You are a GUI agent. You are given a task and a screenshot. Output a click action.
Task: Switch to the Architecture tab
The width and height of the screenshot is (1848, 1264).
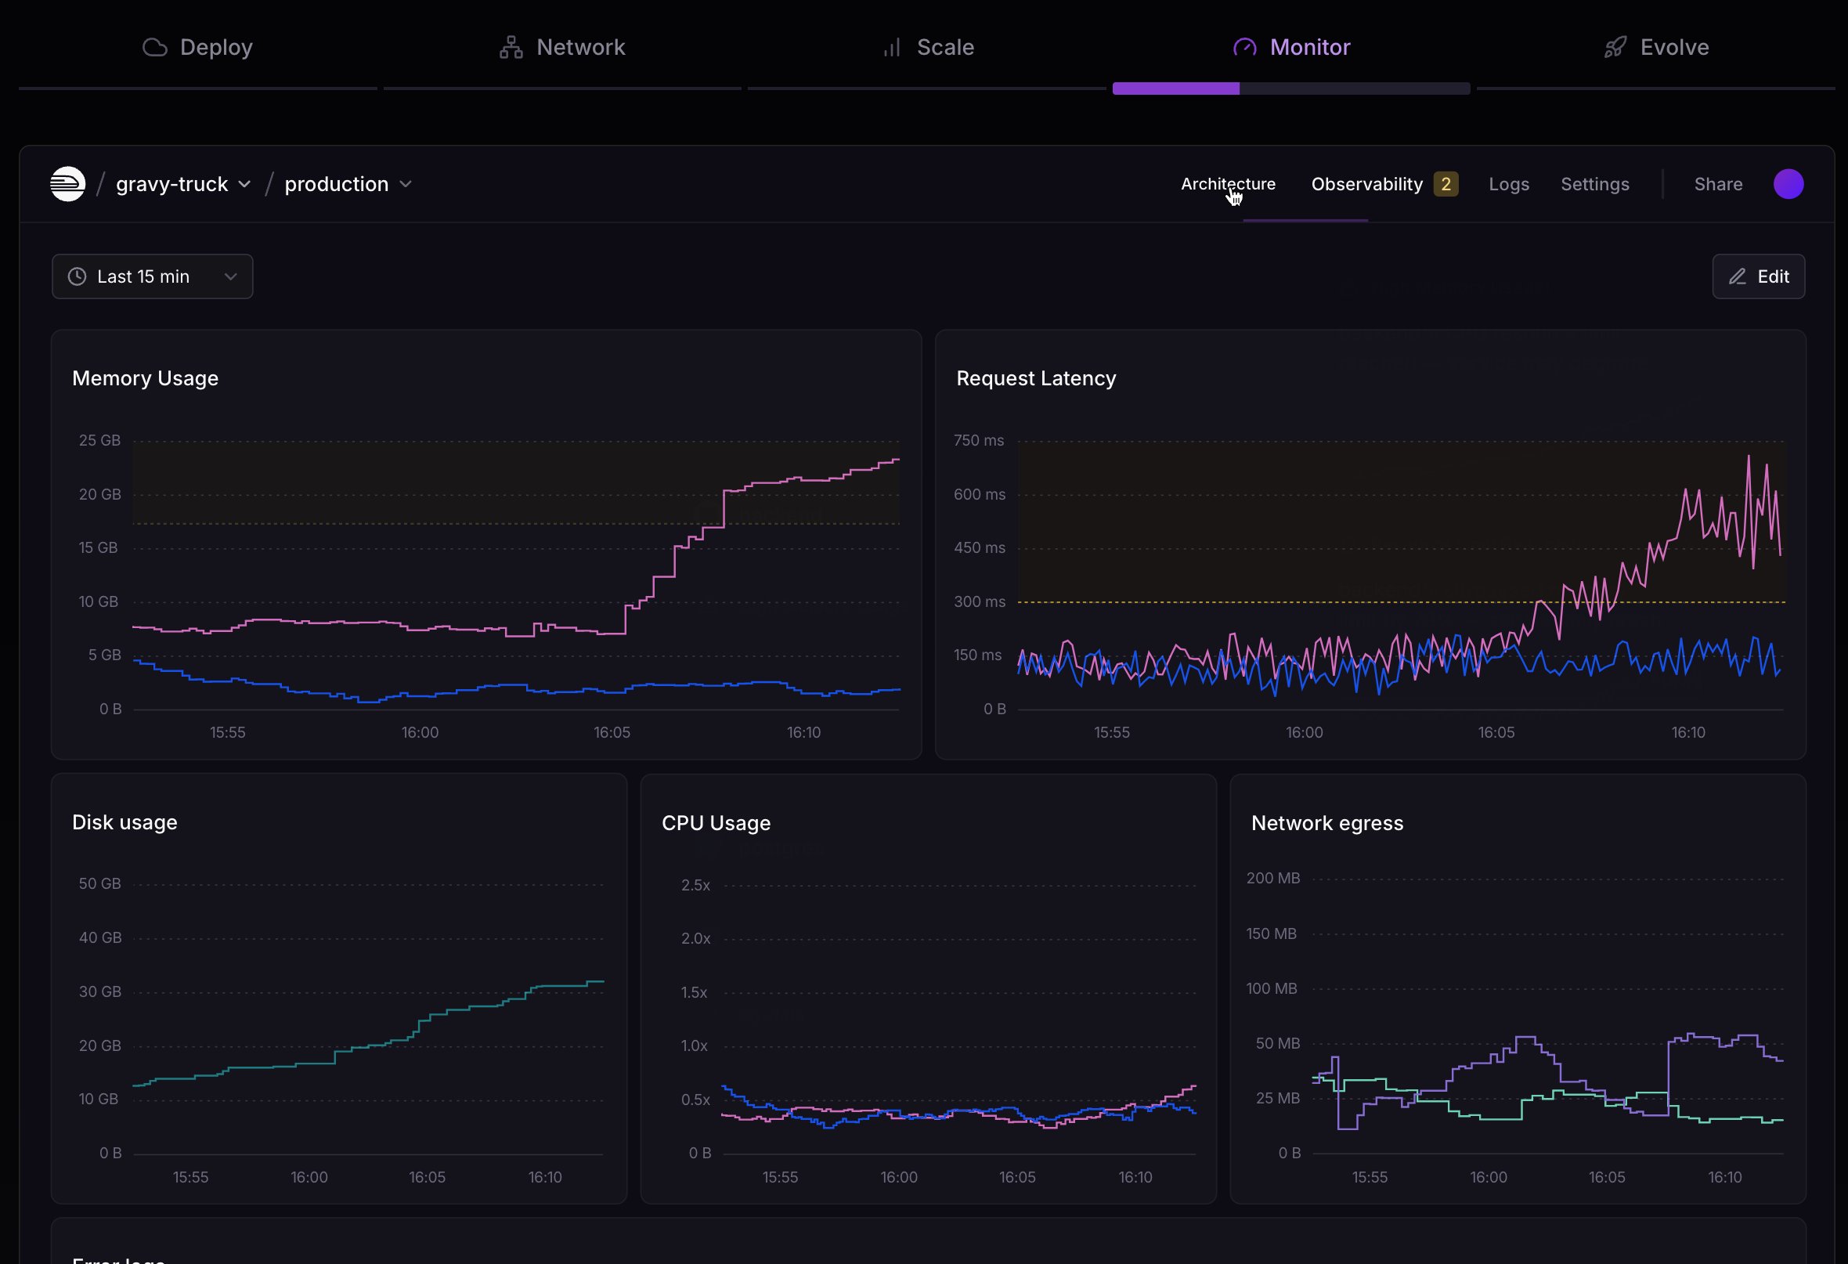1228,184
